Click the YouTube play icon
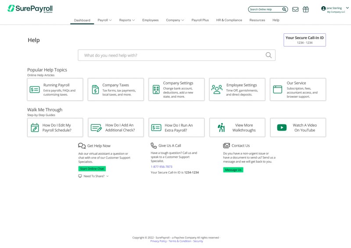Screen dimensions: 351x248 [282, 128]
